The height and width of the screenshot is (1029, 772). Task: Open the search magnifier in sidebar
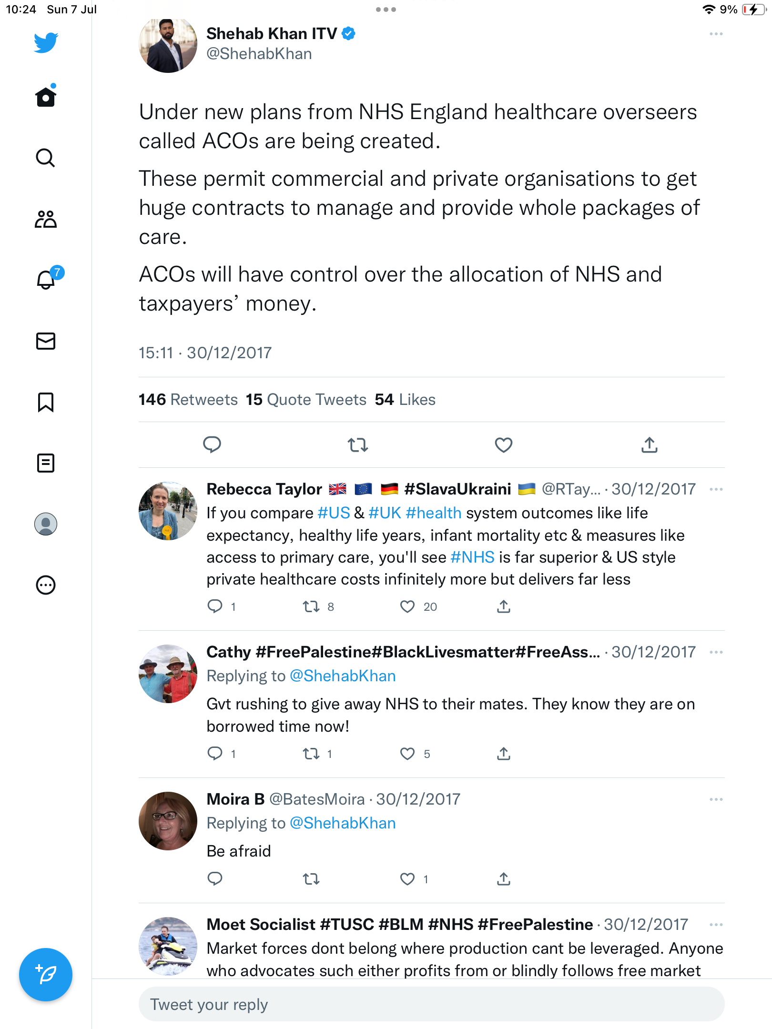coord(46,158)
